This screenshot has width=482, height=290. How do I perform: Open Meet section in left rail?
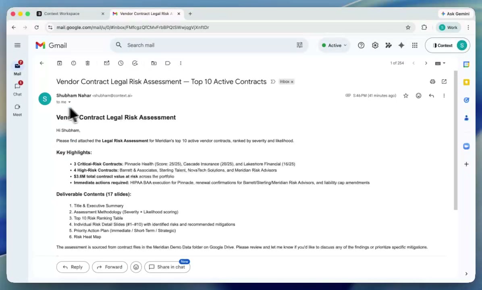(x=17, y=110)
